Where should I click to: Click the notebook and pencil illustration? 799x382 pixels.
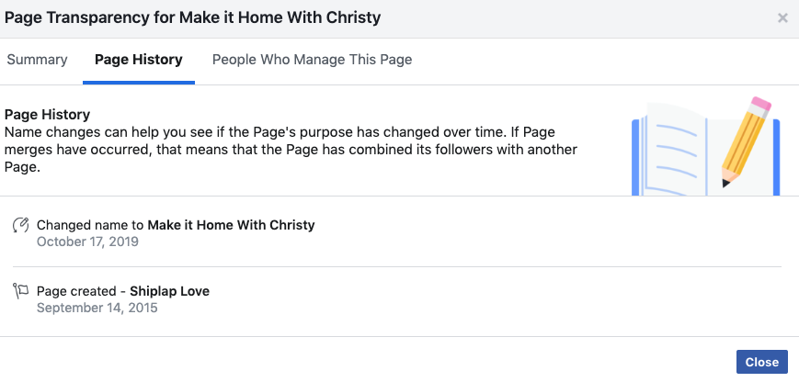(x=706, y=146)
